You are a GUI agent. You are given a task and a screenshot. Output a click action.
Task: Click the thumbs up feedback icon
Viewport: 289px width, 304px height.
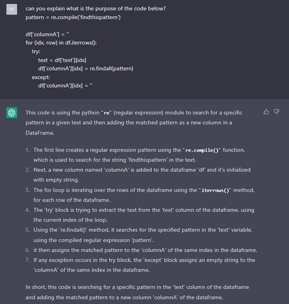tap(266, 112)
